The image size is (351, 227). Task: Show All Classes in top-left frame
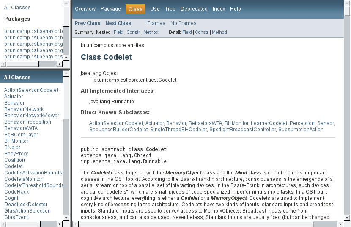point(17,8)
